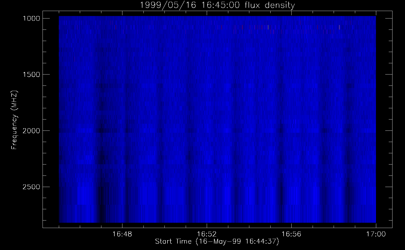Select the 'Frequency (MHZ)' y-axis label

pos(14,120)
